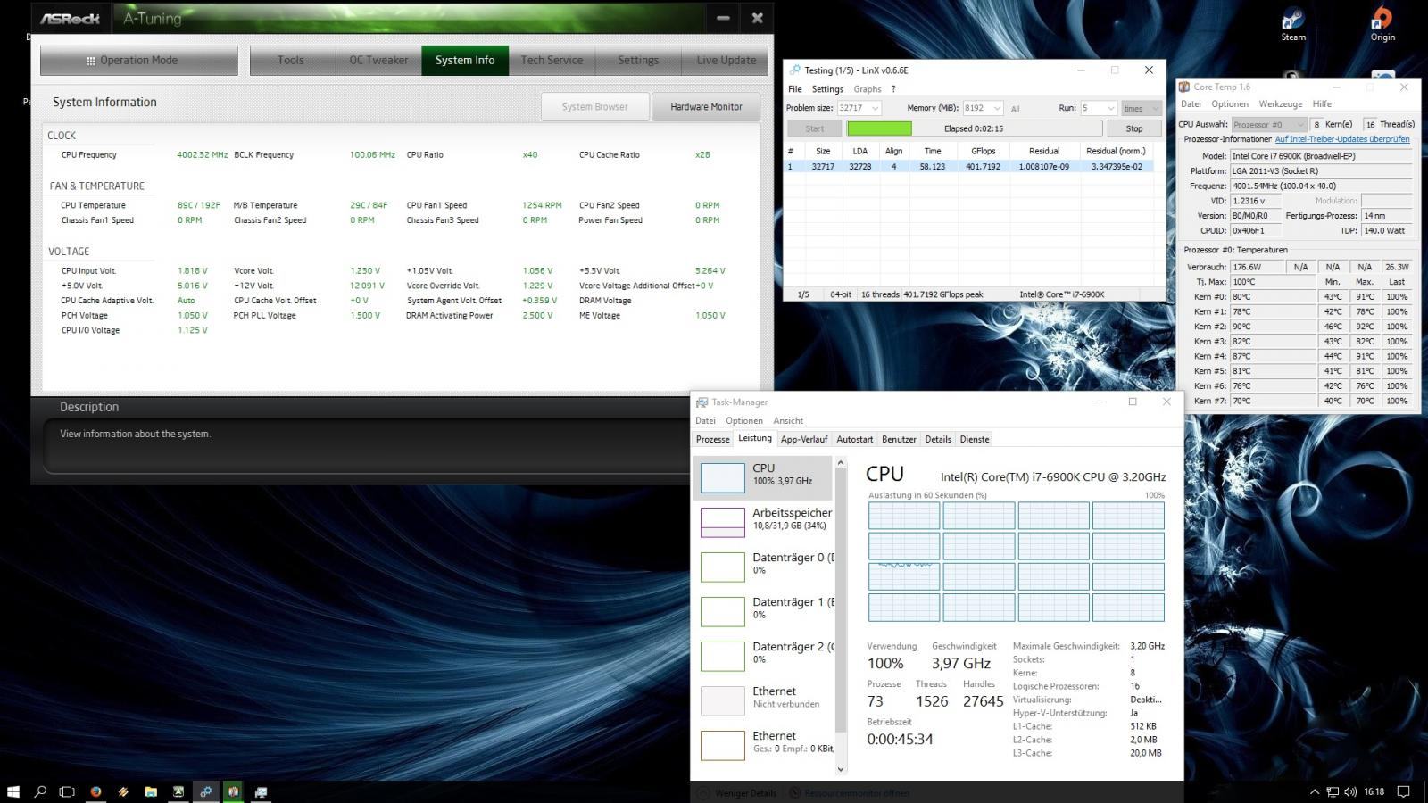
Task: Open File Explorer from the taskbar
Action: 151,791
